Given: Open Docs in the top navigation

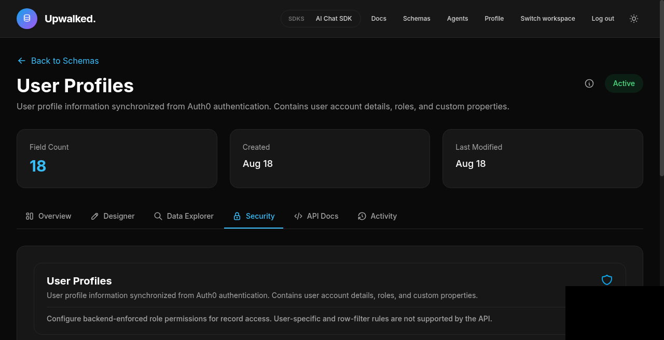Looking at the screenshot, I should (x=379, y=19).
